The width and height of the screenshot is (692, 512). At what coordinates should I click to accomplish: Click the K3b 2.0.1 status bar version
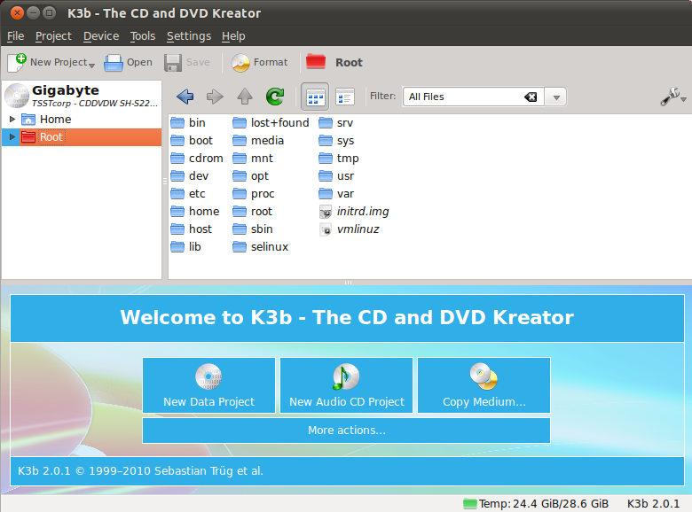coord(653,504)
